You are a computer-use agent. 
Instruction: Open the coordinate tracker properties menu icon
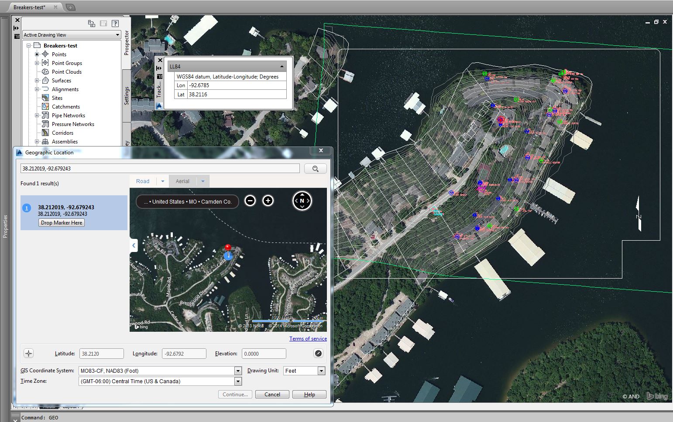pyautogui.click(x=159, y=76)
